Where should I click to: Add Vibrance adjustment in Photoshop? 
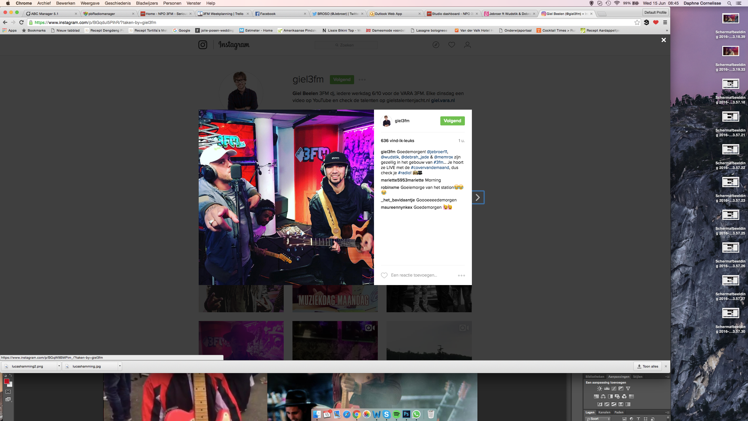[x=628, y=389]
